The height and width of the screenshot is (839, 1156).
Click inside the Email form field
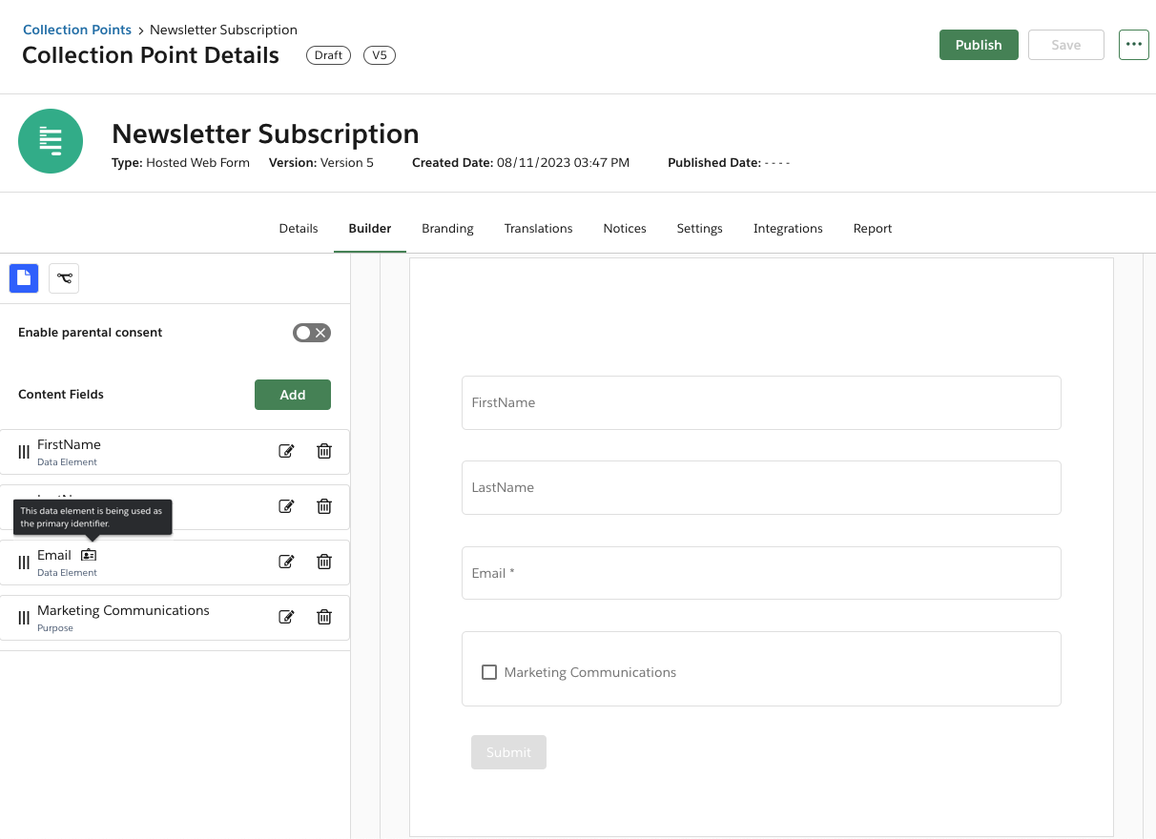click(x=760, y=573)
